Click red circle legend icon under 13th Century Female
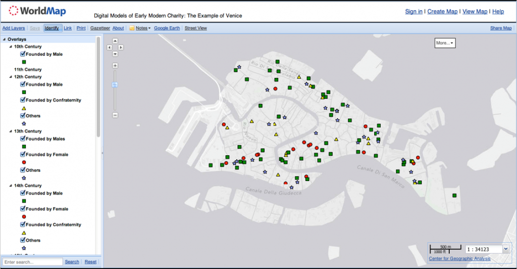 pos(24,162)
